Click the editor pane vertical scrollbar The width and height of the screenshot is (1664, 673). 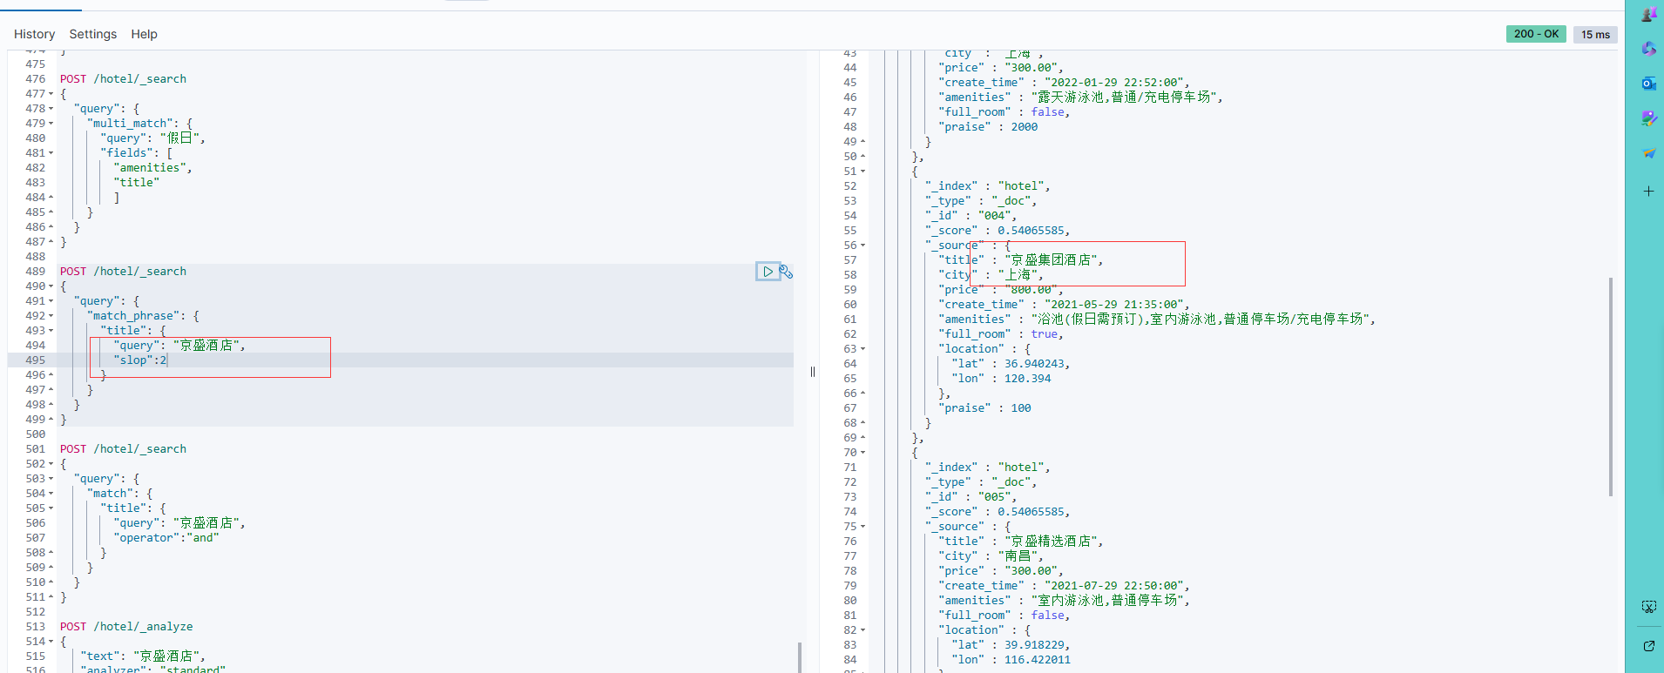pos(799,657)
